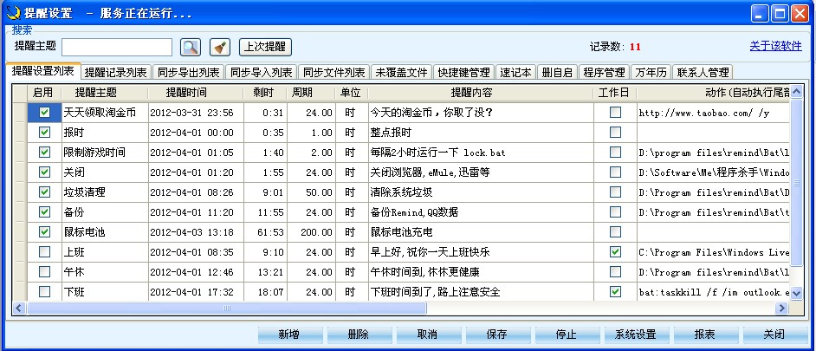Open 系统设置 from the bottom bar

(x=635, y=335)
